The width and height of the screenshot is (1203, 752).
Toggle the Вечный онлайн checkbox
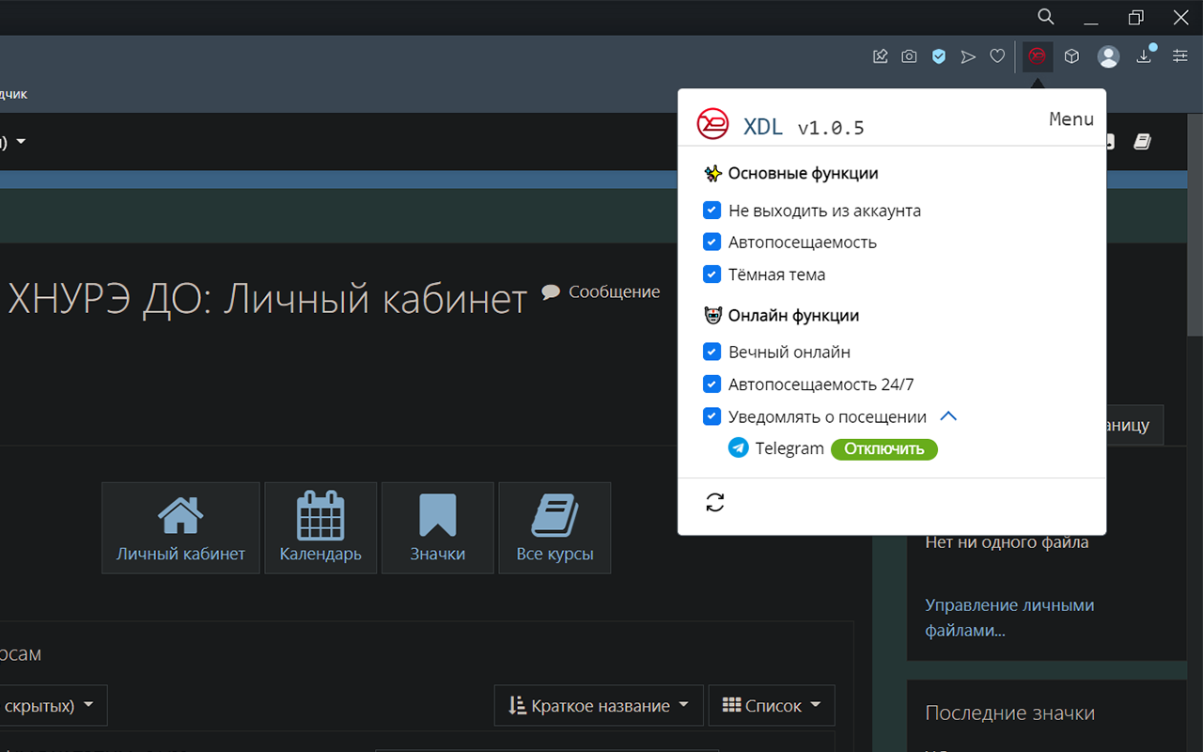pos(712,352)
